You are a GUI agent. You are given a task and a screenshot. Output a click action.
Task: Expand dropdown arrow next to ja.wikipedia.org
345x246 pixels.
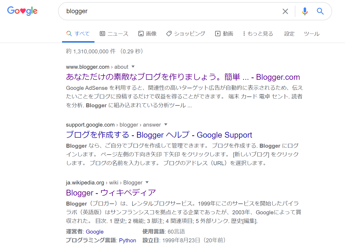click(x=147, y=182)
